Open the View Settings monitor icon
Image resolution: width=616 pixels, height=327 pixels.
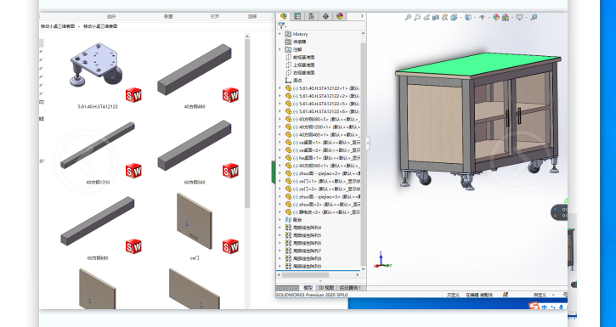520,17
